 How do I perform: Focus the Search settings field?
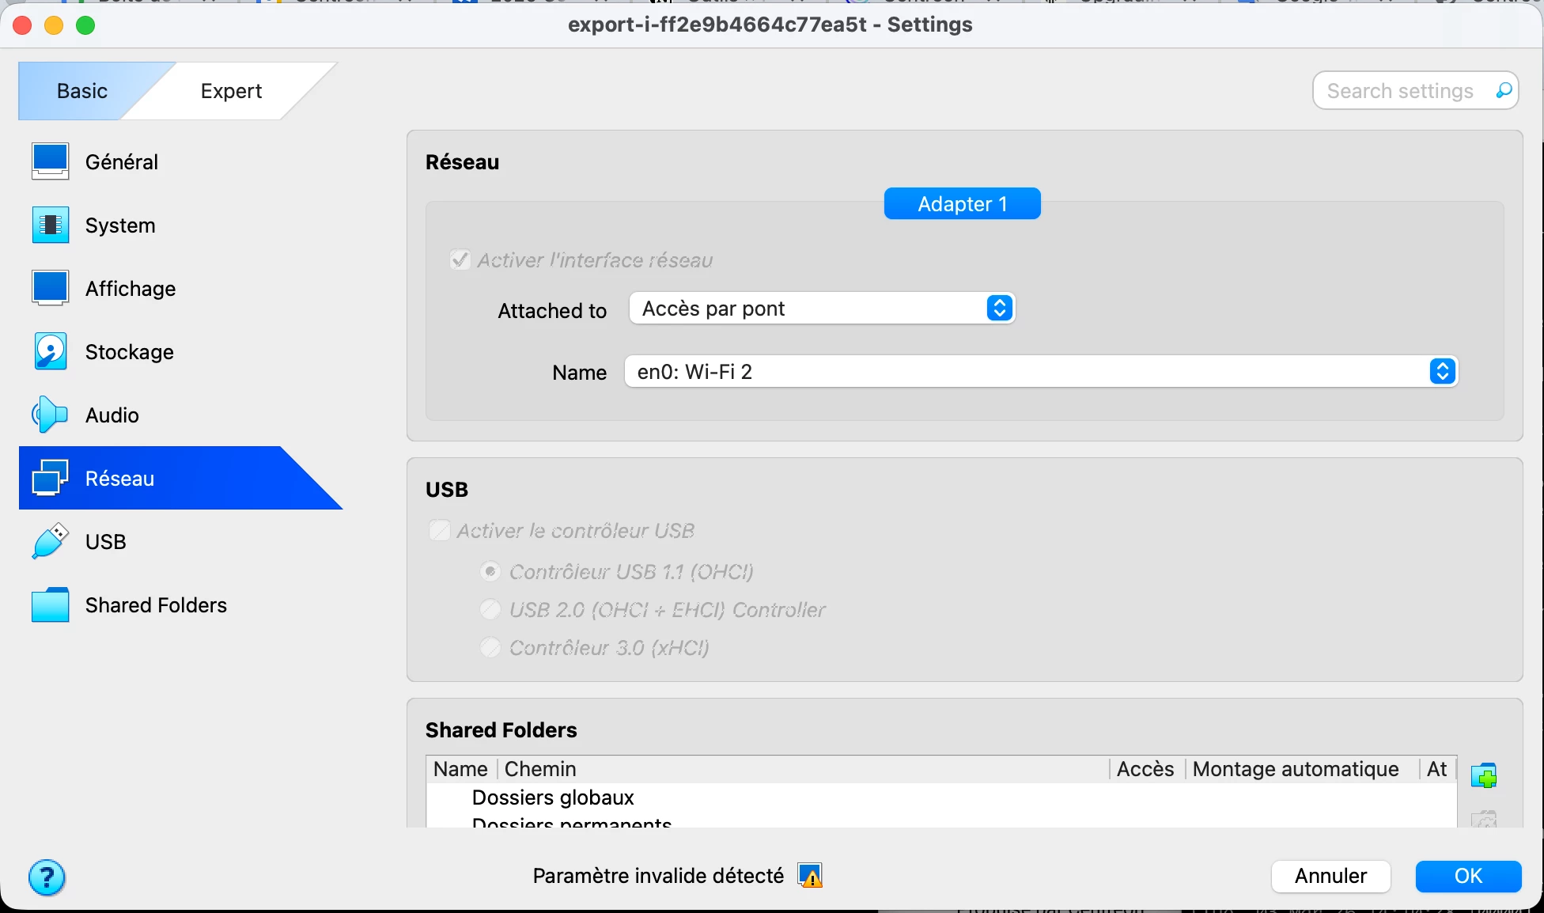click(x=1400, y=91)
